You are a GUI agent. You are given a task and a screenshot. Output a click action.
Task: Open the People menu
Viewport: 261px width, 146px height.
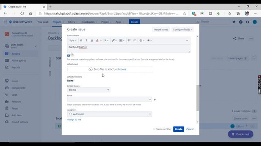106,22
